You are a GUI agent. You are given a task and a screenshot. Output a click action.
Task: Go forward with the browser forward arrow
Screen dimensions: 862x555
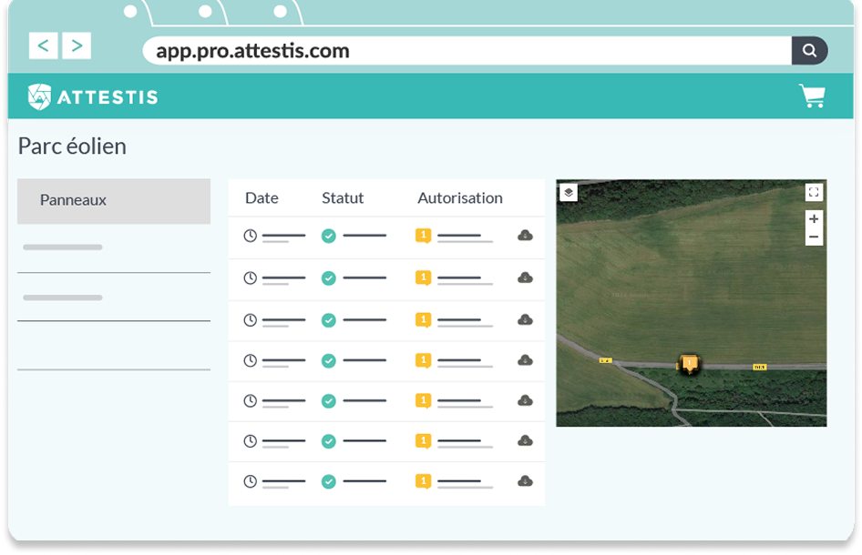pos(77,45)
